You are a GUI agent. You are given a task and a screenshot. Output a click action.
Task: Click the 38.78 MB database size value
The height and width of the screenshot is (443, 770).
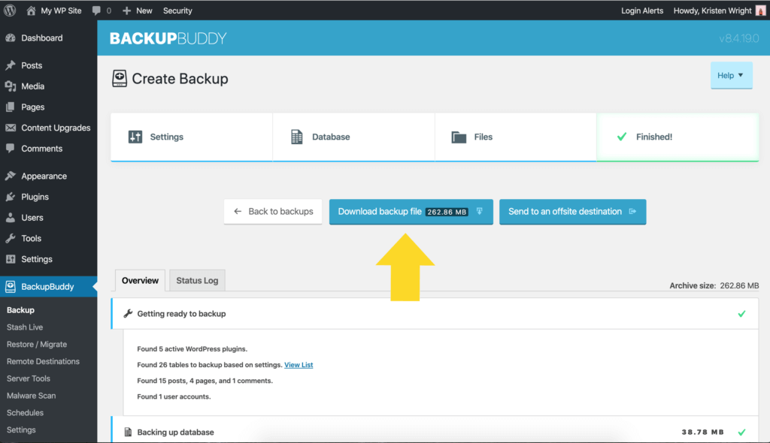pyautogui.click(x=703, y=432)
